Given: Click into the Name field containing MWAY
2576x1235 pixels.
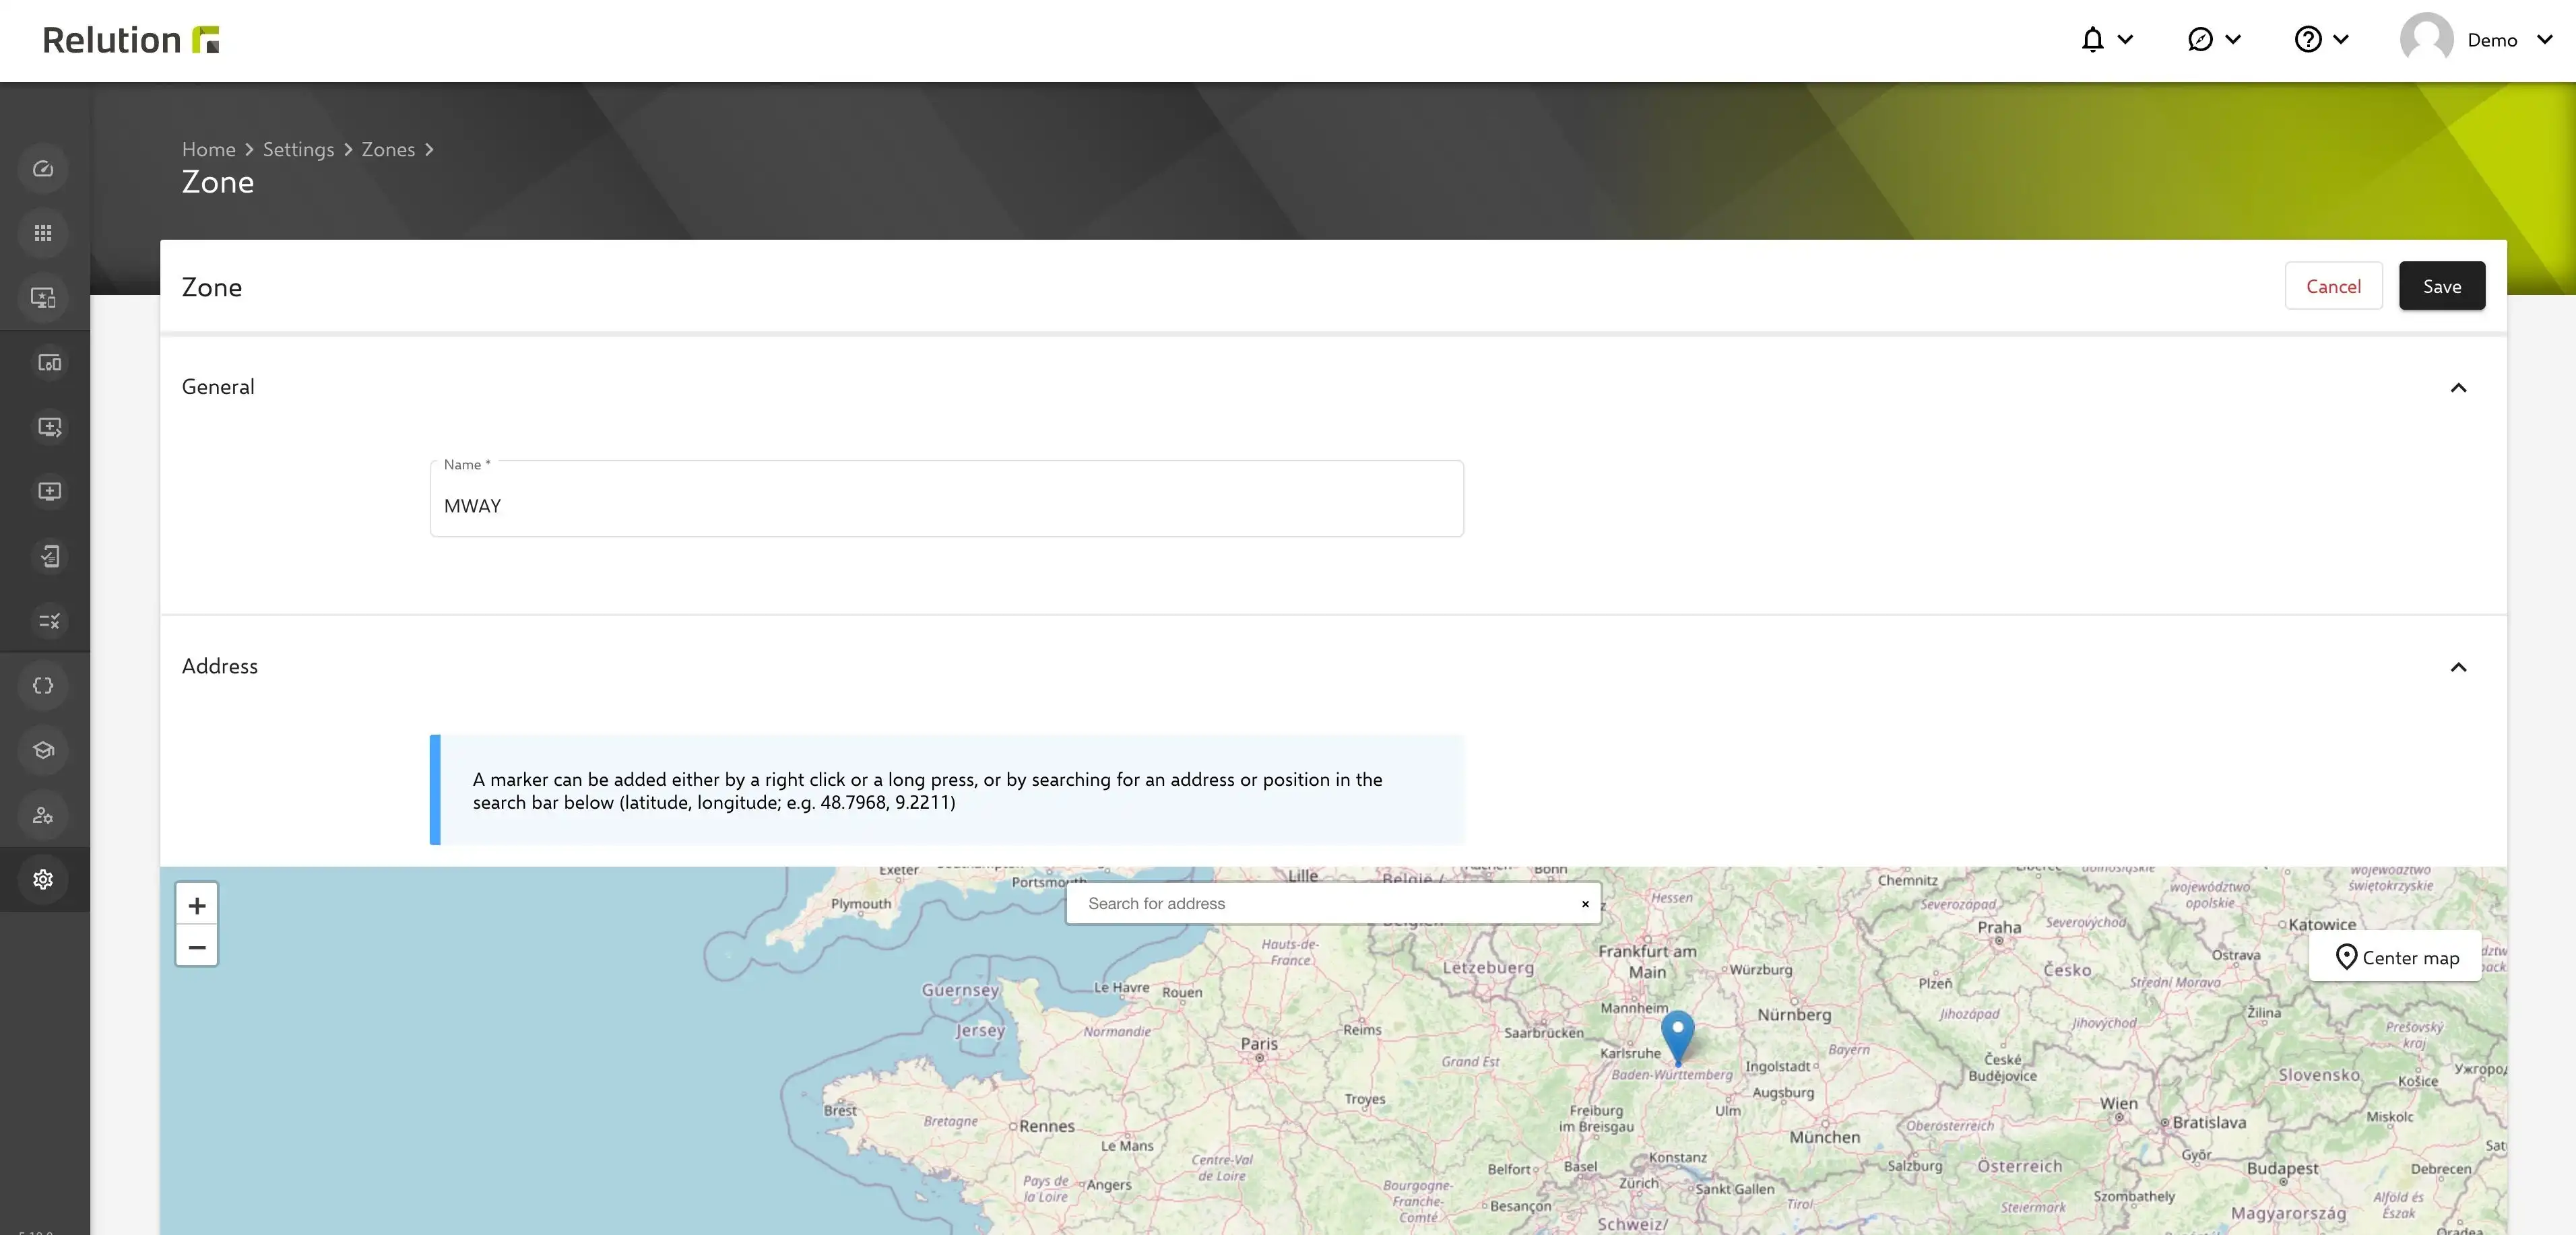Looking at the screenshot, I should pyautogui.click(x=946, y=499).
